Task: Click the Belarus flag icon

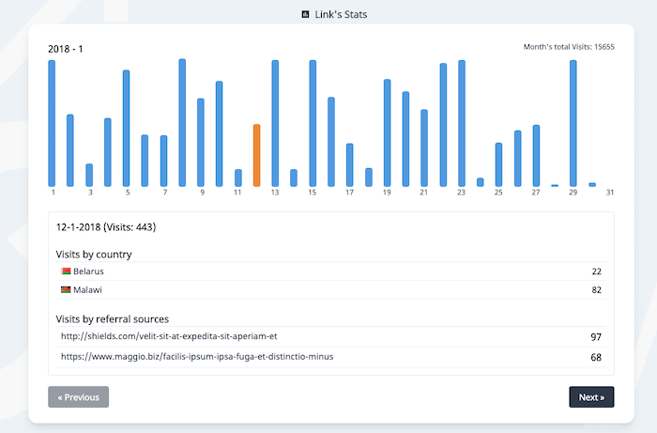Action: (66, 271)
